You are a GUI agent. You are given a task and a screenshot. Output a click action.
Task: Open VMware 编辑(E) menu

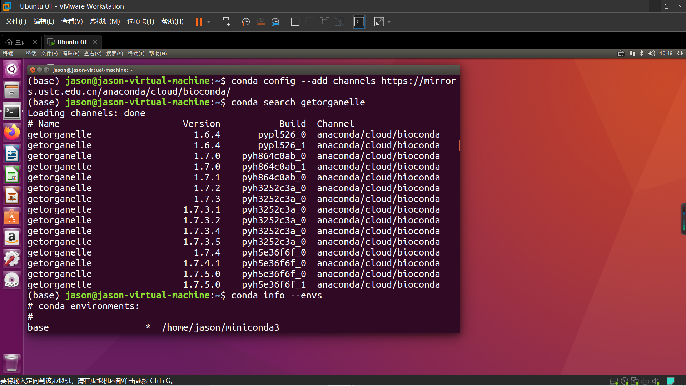pyautogui.click(x=44, y=21)
